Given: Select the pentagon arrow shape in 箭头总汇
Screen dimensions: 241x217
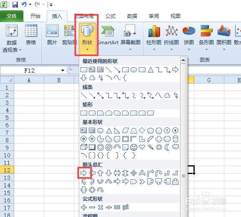Looking at the screenshot, I should (134, 182).
